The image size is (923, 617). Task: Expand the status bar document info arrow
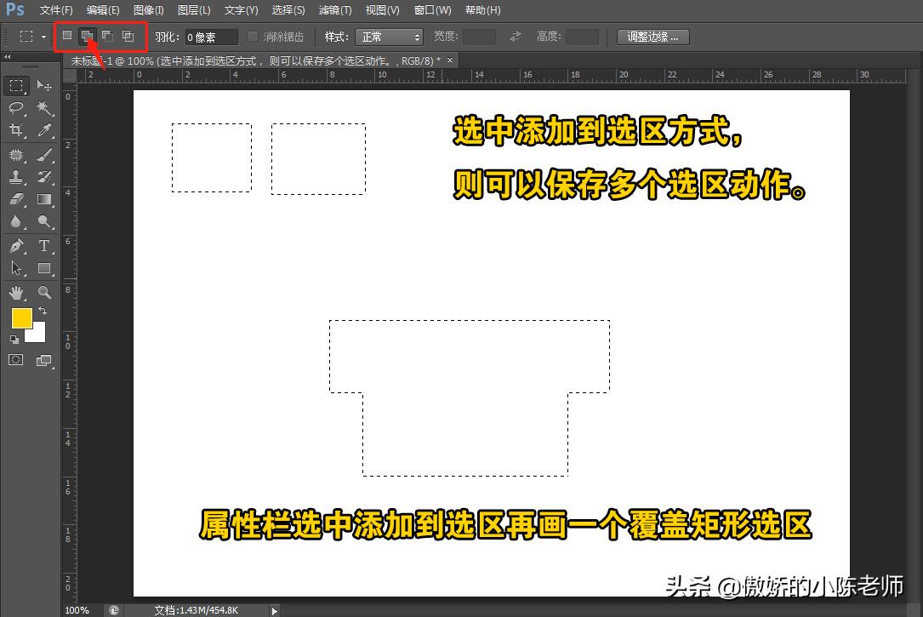(273, 610)
